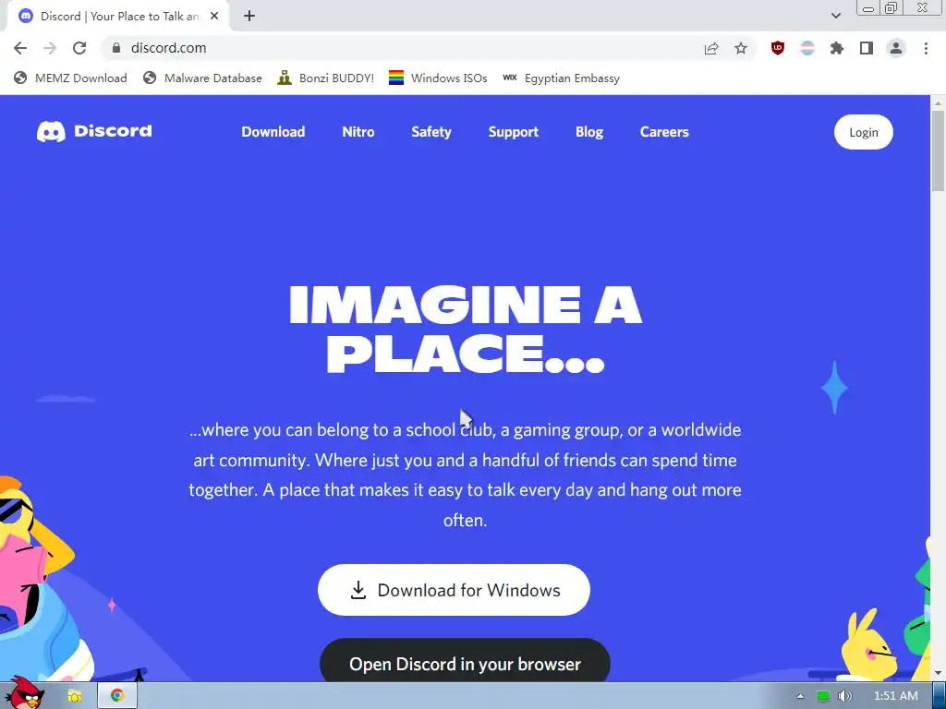Open the Chrome profile avatar icon
946x709 pixels.
click(x=895, y=48)
